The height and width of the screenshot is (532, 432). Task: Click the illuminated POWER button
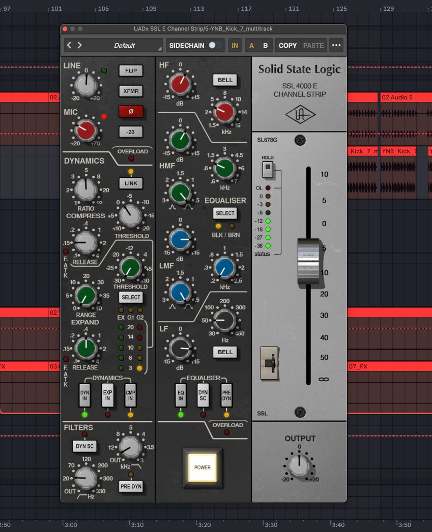click(203, 467)
